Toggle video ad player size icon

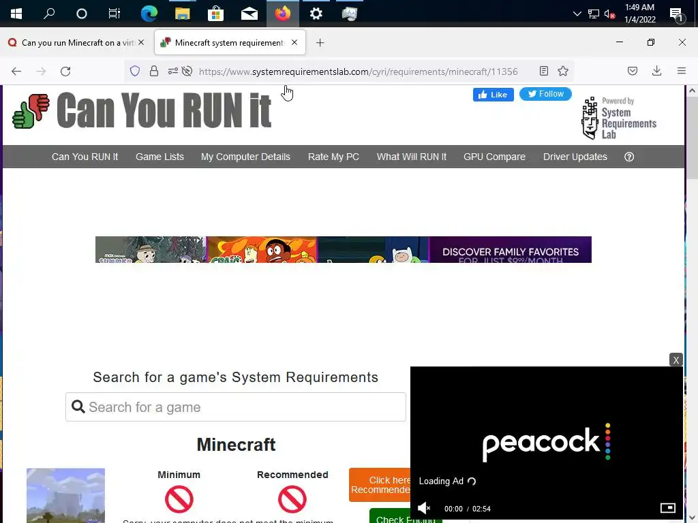tap(668, 508)
